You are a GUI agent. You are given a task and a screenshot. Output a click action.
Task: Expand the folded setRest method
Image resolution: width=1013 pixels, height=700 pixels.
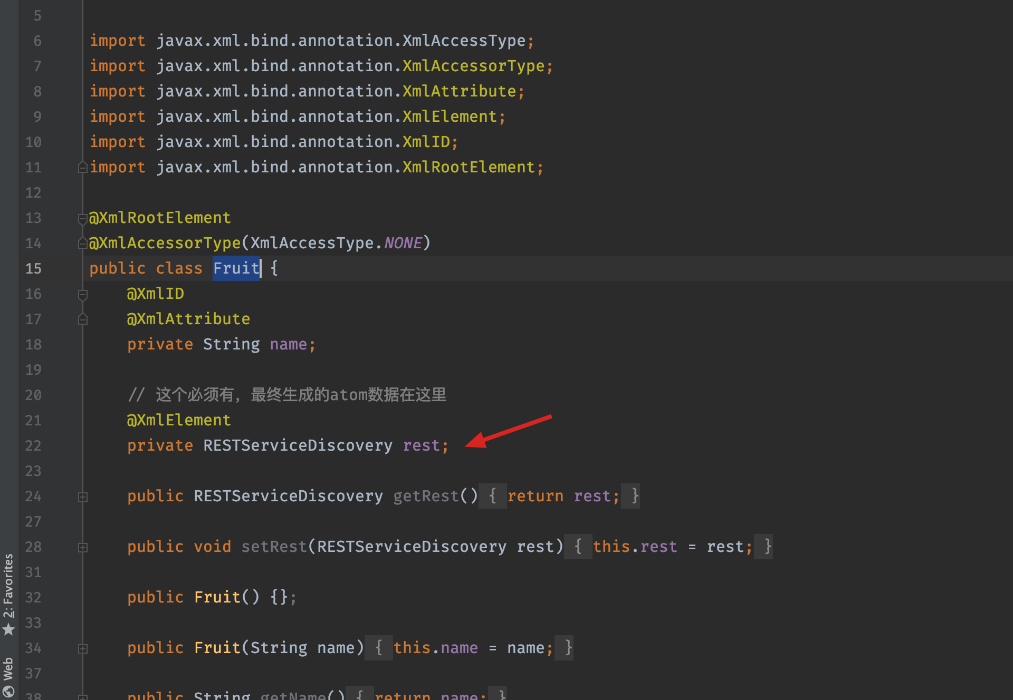[x=83, y=547]
